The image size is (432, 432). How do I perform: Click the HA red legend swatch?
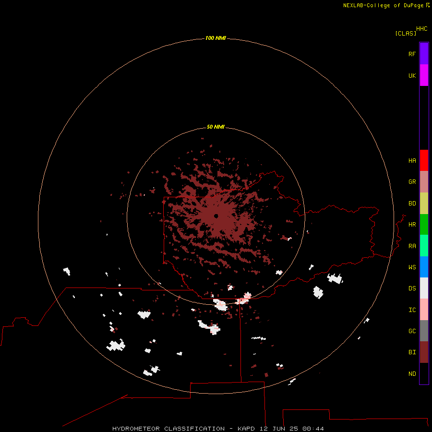424,160
